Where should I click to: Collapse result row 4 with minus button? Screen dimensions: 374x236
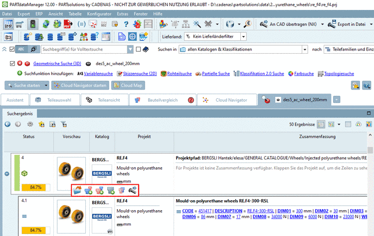pyautogui.click(x=7, y=174)
